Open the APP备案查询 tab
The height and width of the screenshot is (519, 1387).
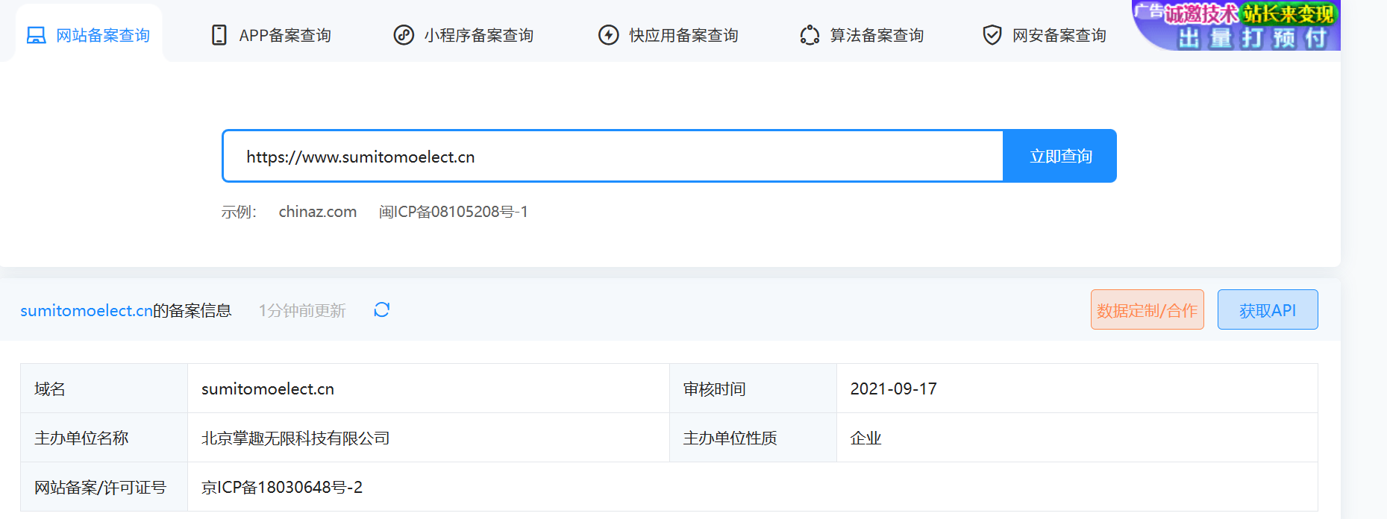click(x=272, y=35)
